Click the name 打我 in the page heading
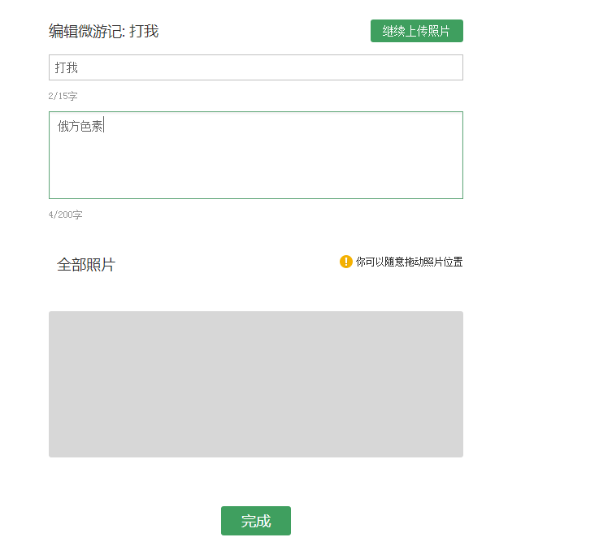 (x=144, y=32)
